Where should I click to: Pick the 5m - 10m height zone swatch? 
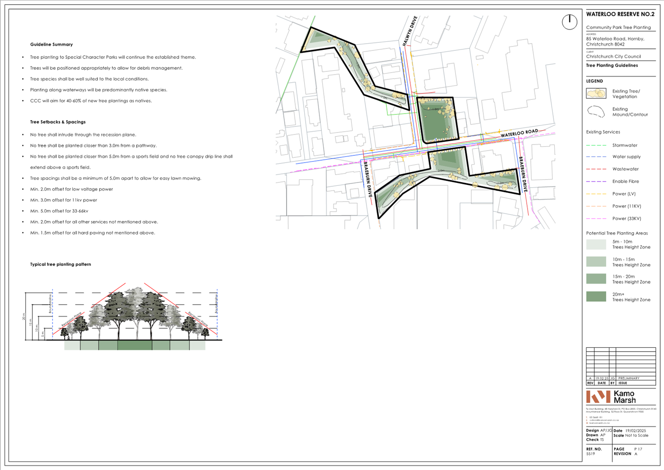click(596, 244)
